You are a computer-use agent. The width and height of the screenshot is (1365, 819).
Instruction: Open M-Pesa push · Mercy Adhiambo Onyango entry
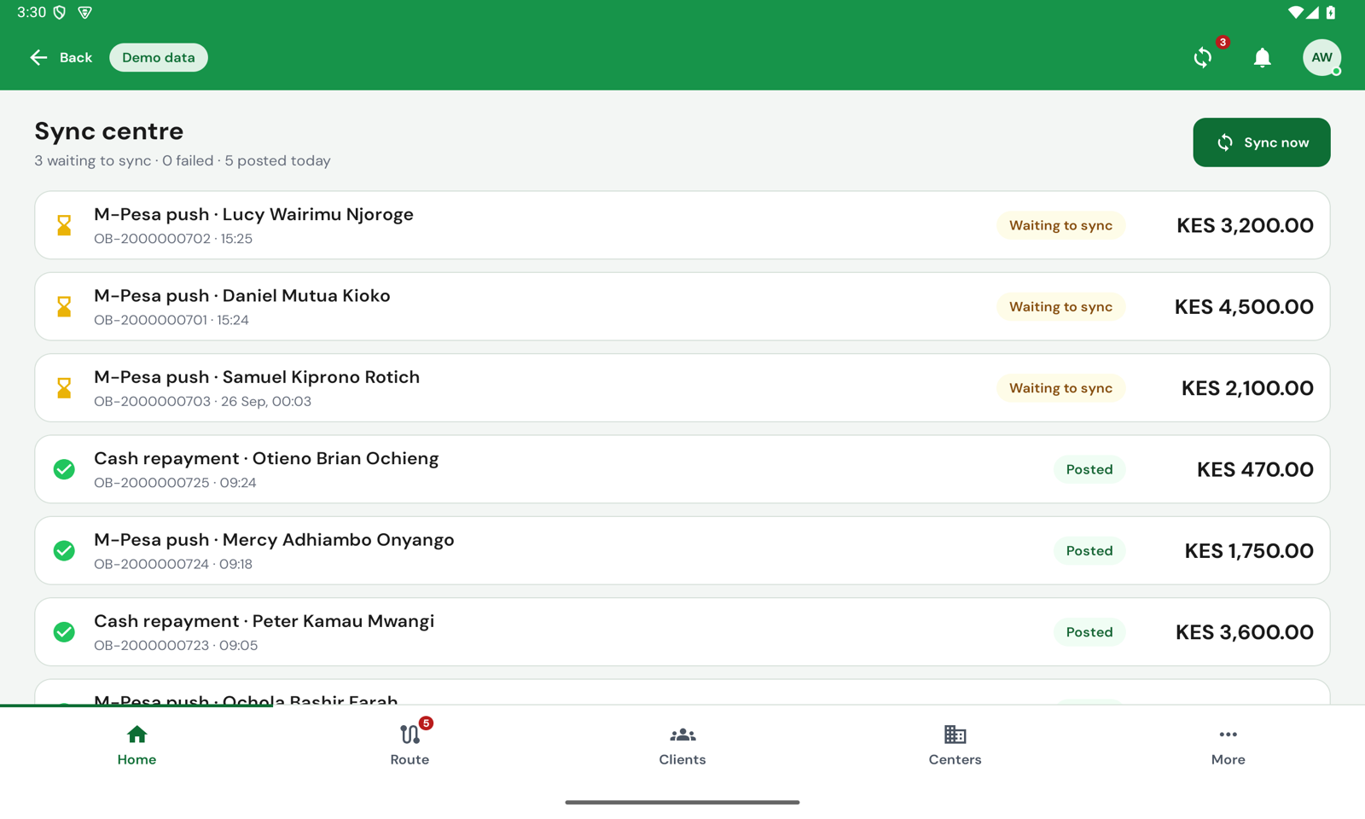tap(682, 550)
